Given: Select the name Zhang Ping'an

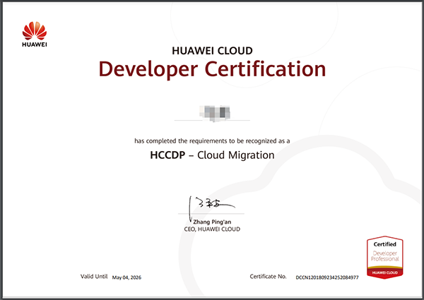Looking at the screenshot, I should [212, 222].
